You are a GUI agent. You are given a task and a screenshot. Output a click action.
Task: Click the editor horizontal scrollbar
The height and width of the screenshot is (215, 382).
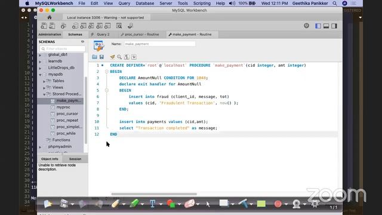[x=154, y=194]
